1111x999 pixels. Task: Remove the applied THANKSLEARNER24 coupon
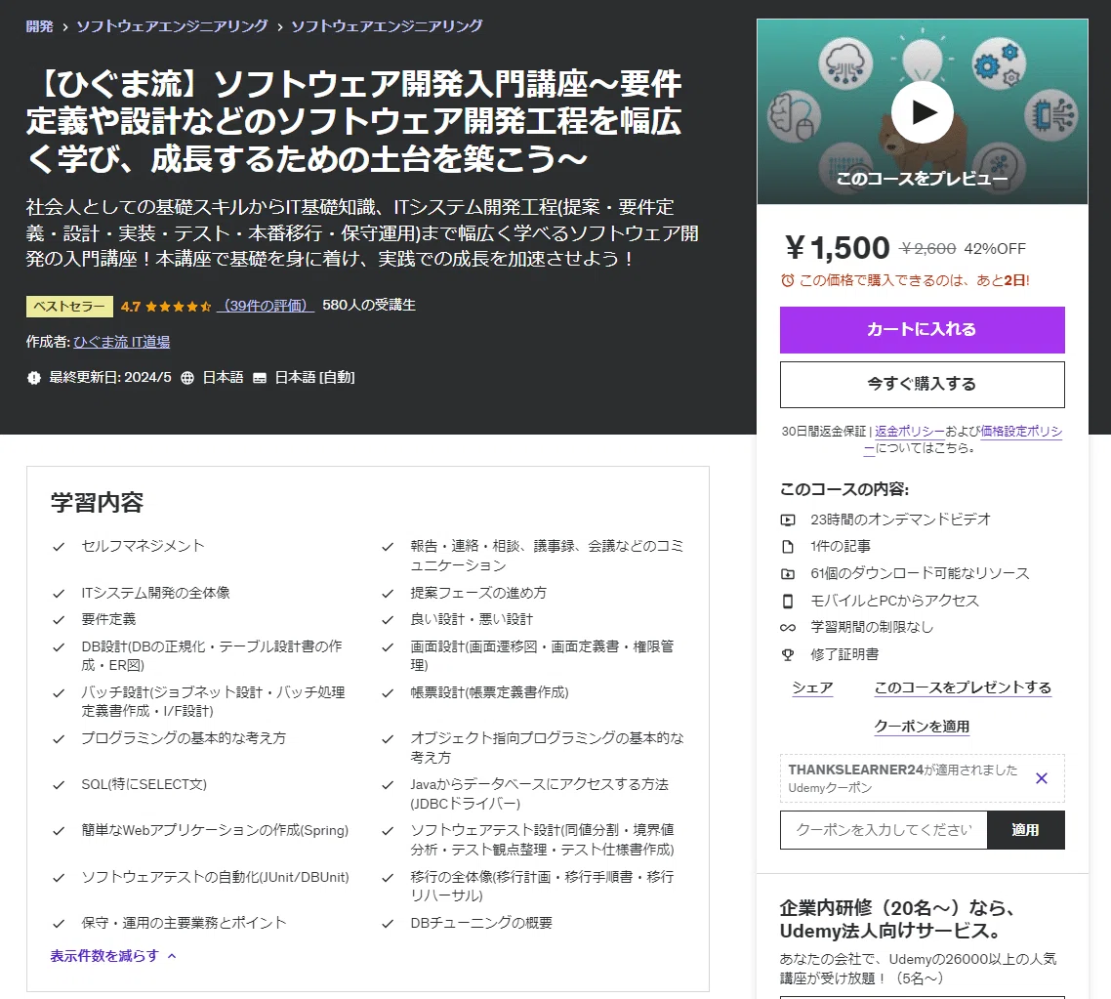point(1041,778)
